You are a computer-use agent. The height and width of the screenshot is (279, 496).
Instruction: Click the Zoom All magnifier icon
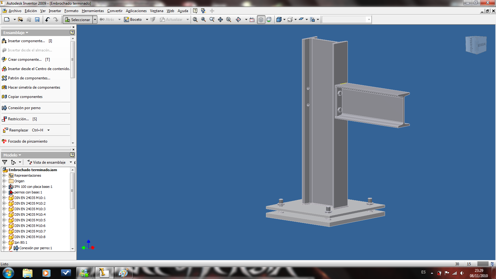pos(195,20)
